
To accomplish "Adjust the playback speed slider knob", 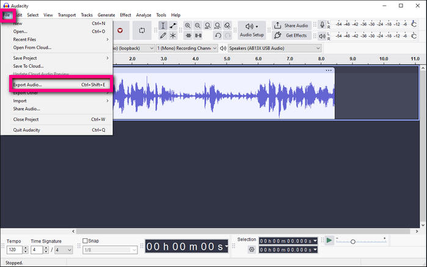I will click(353, 241).
